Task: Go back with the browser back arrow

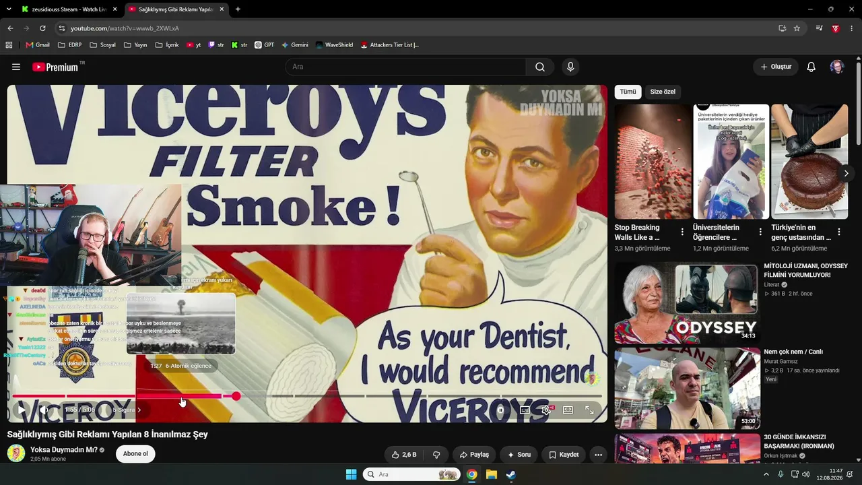Action: pyautogui.click(x=10, y=28)
